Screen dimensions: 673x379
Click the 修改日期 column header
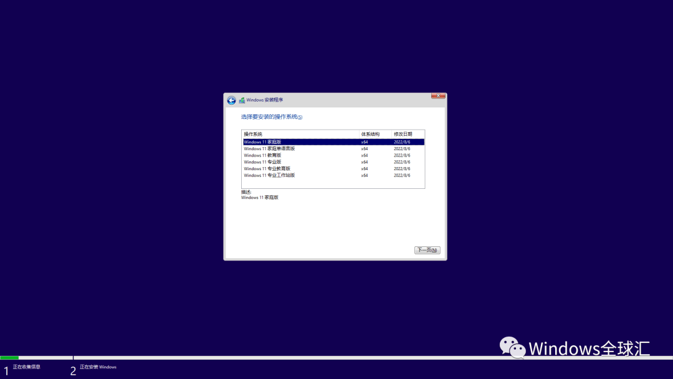click(408, 134)
